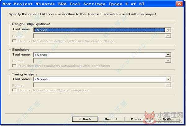
Task: Expand Design Entry/Synthesis Format dropdown
Action: click(168, 36)
